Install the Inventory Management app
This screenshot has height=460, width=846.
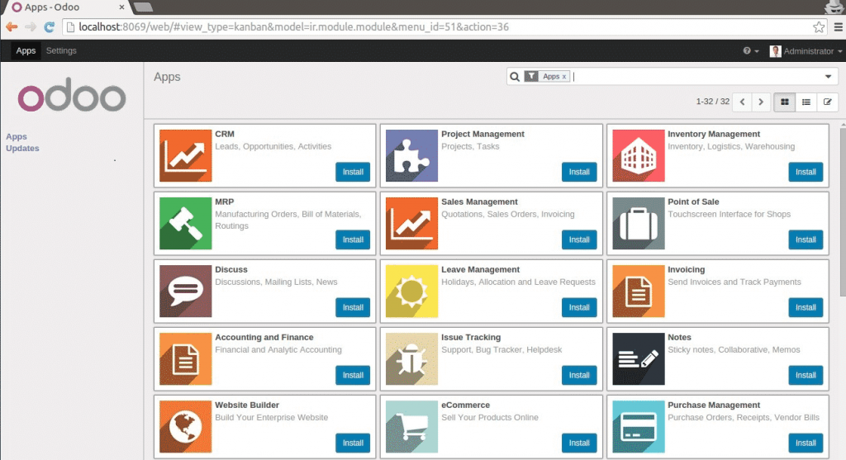[806, 172]
